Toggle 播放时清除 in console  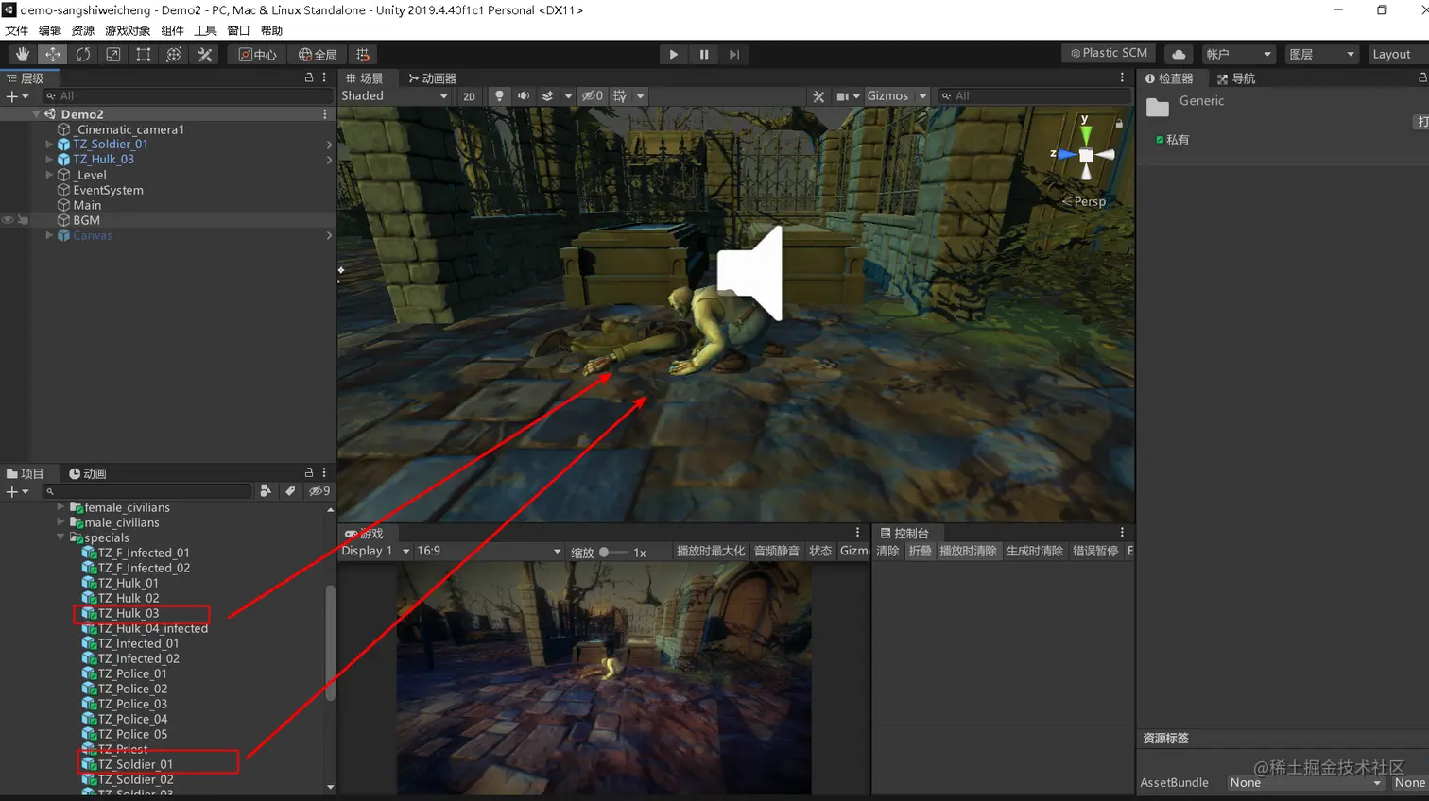968,551
